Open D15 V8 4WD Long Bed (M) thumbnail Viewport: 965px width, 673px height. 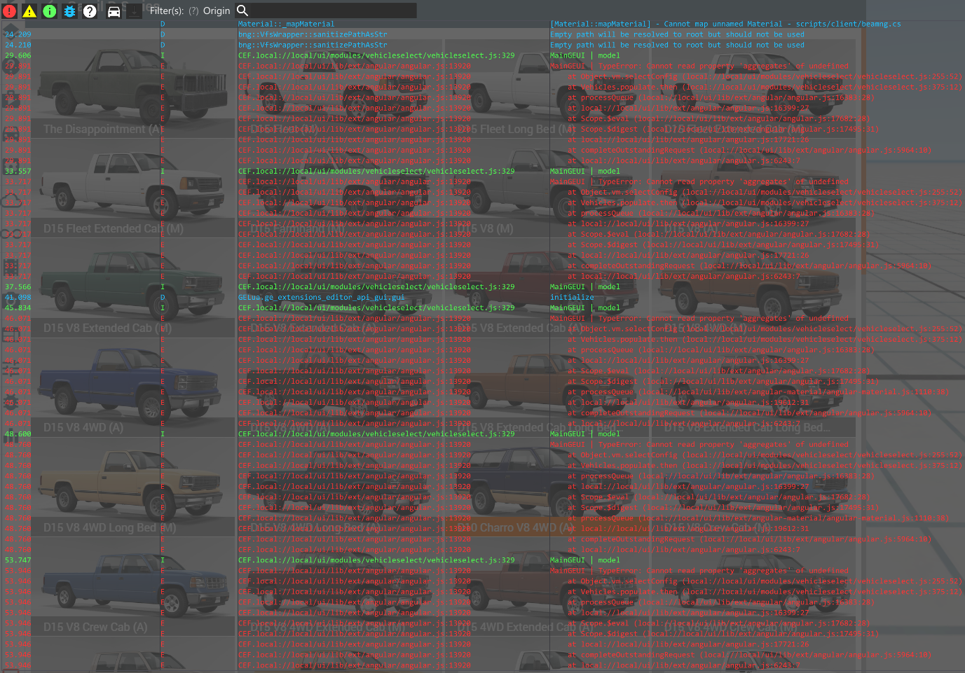[x=133, y=487]
